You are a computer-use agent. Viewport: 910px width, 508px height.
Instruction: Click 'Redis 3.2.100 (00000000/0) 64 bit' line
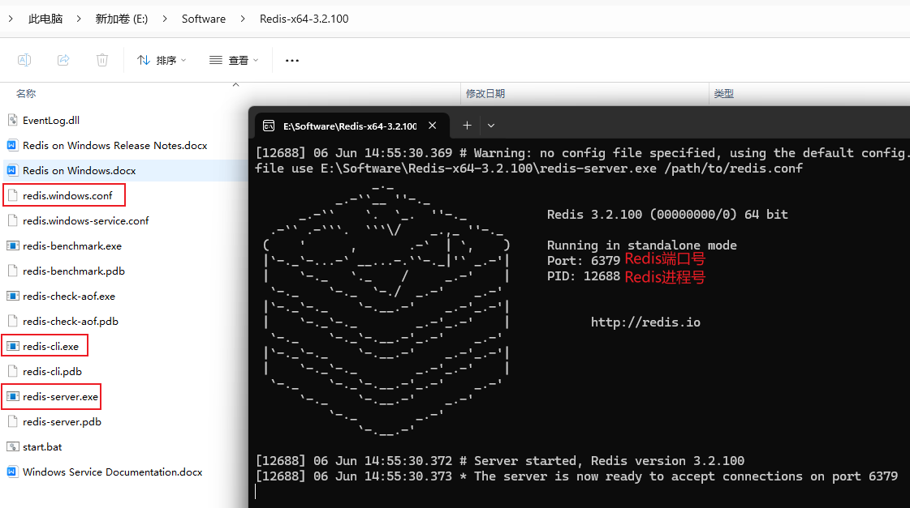(x=667, y=215)
